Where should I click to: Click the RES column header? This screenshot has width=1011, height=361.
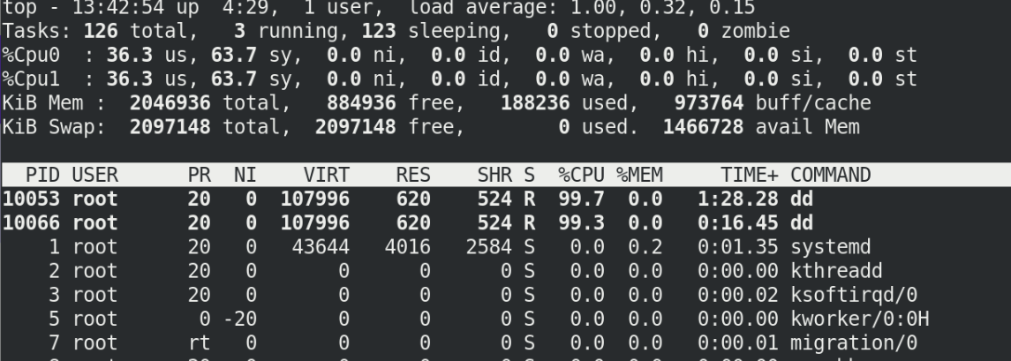click(x=413, y=176)
